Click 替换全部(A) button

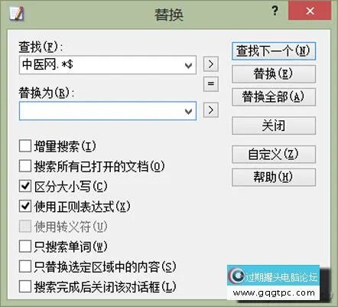274,96
